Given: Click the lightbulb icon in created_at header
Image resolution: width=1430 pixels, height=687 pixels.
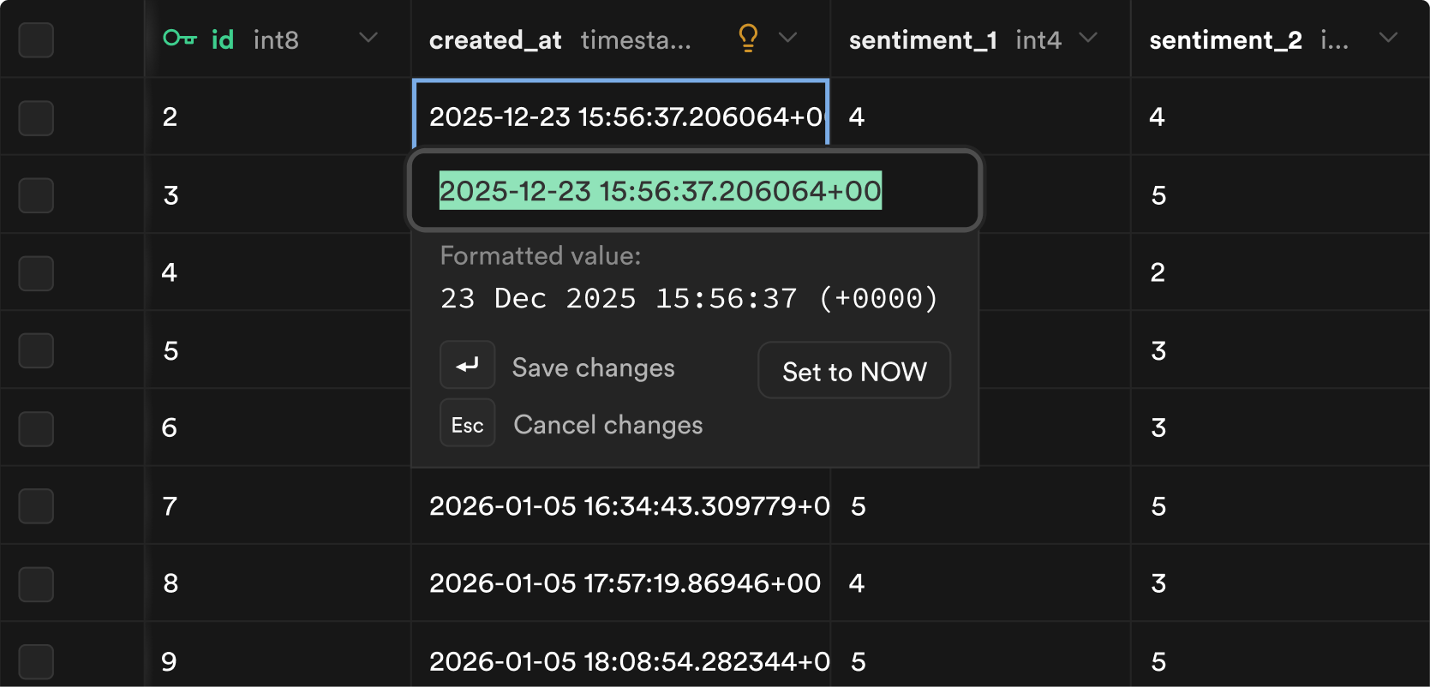Looking at the screenshot, I should (748, 39).
